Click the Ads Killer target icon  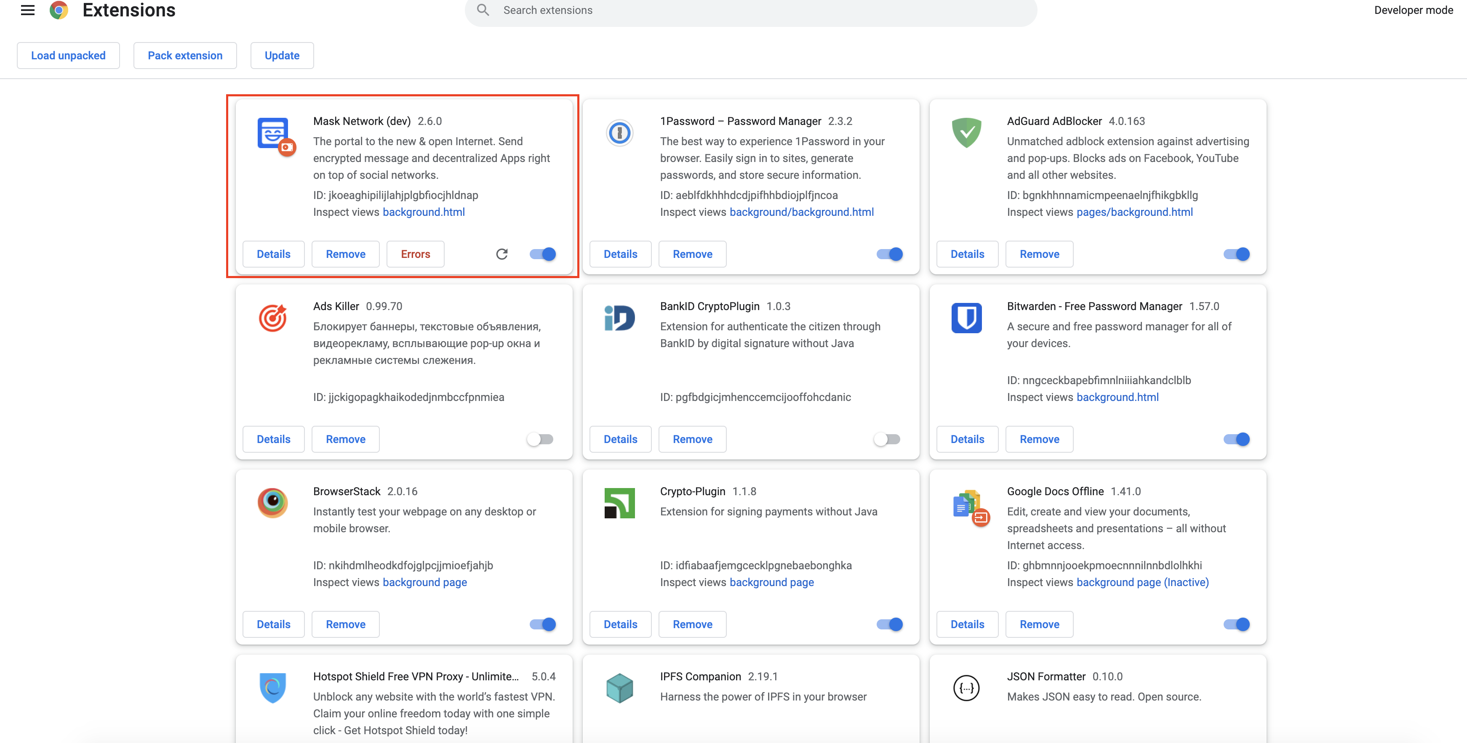pyautogui.click(x=273, y=318)
